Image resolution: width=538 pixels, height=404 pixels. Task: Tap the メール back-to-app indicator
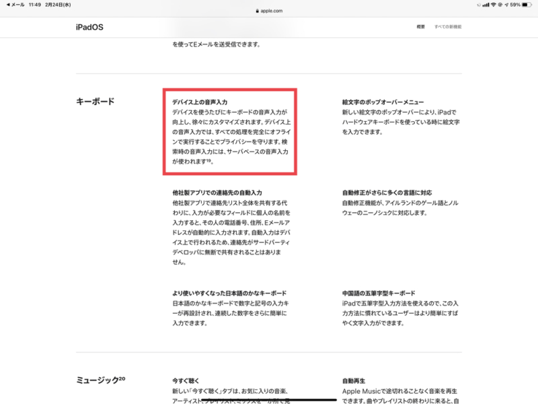(x=15, y=5)
